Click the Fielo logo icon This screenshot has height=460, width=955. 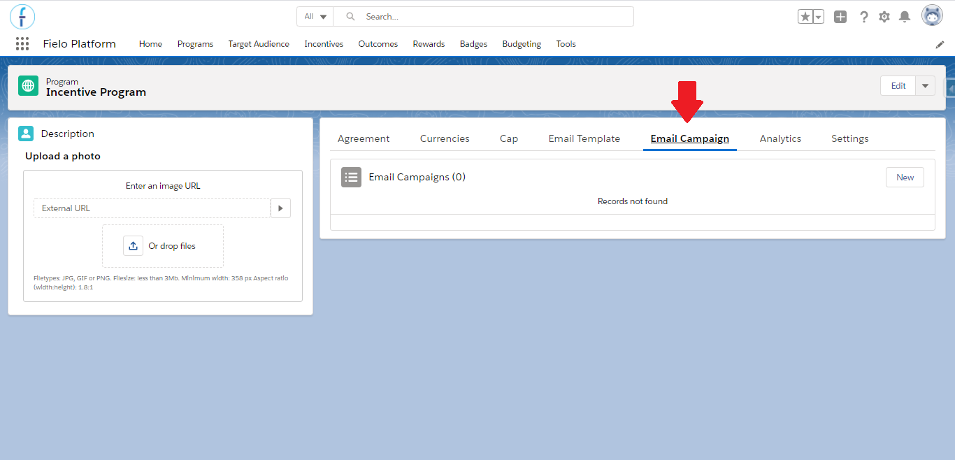tap(22, 16)
